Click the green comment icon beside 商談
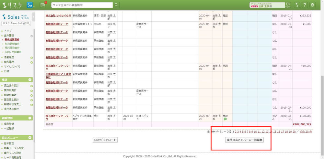324x159 pixels. [225, 119]
